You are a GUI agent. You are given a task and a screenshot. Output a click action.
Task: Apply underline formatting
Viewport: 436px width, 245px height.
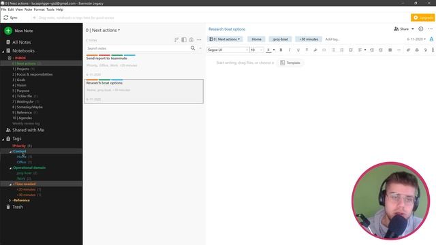(x=298, y=50)
